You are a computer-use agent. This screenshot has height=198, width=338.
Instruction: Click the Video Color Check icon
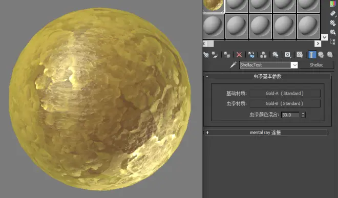click(x=333, y=4)
